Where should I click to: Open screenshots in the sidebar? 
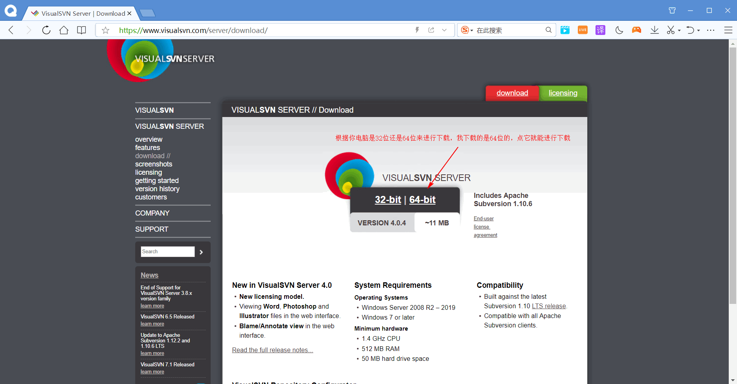154,164
